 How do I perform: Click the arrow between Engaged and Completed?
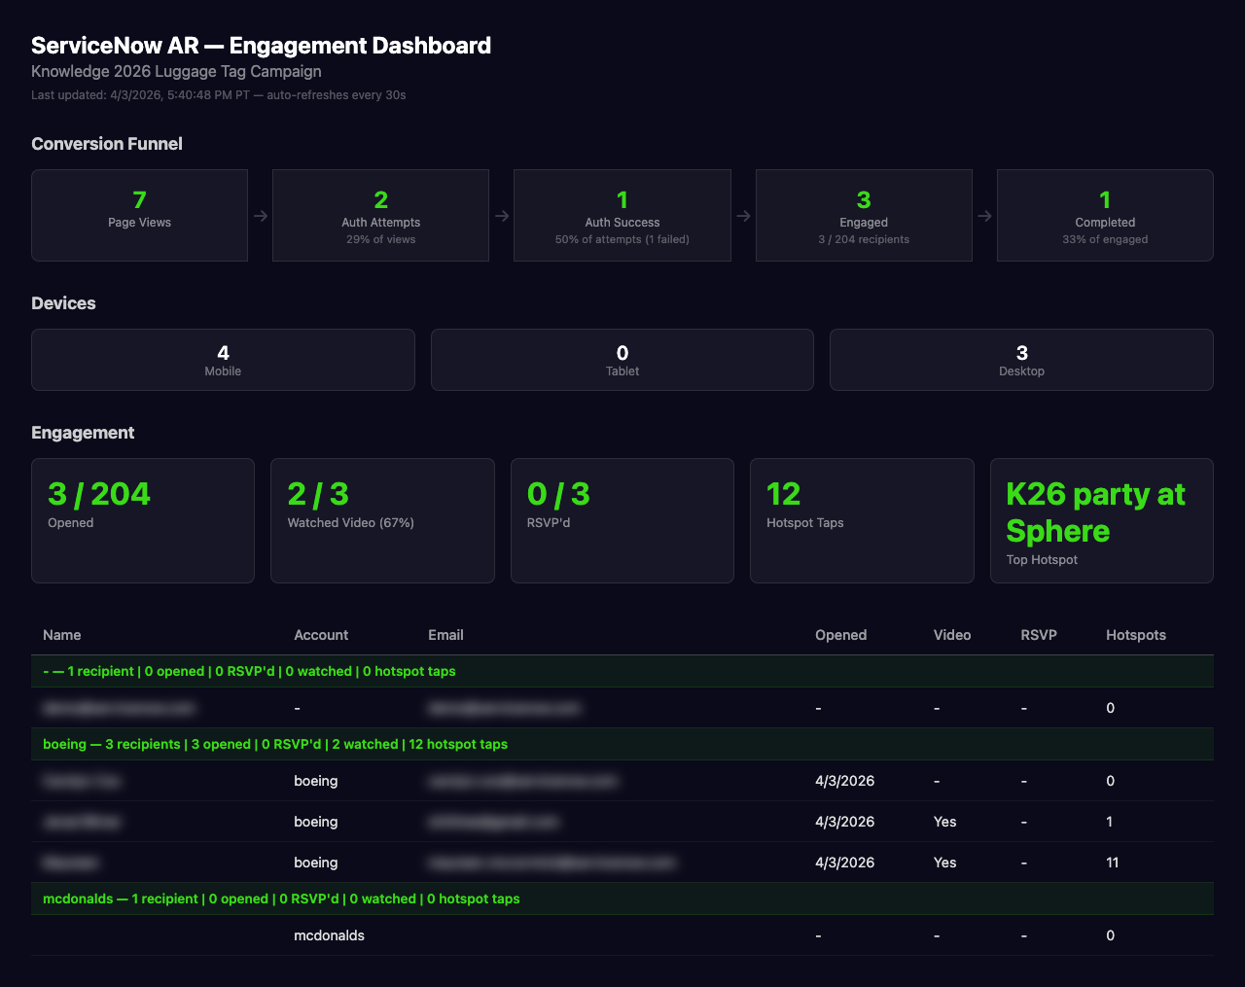click(x=984, y=215)
